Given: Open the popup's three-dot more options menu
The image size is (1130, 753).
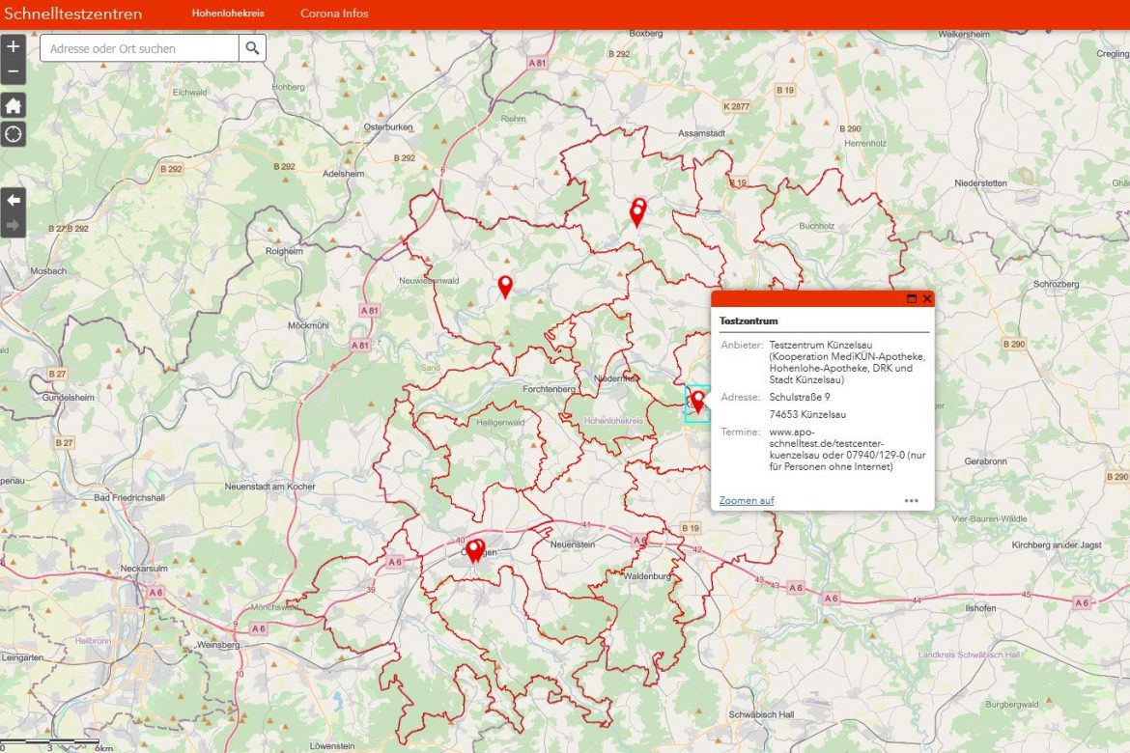Looking at the screenshot, I should point(911,500).
